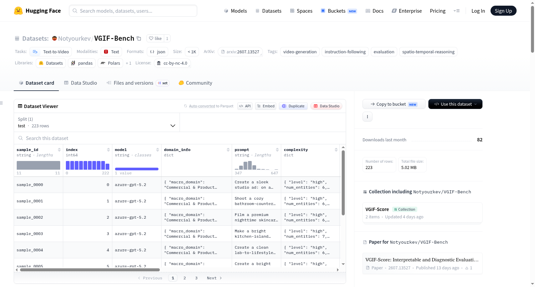Viewport: 535px width, 287px height.
Task: Click the Hugging Face logo icon
Action: [x=18, y=11]
